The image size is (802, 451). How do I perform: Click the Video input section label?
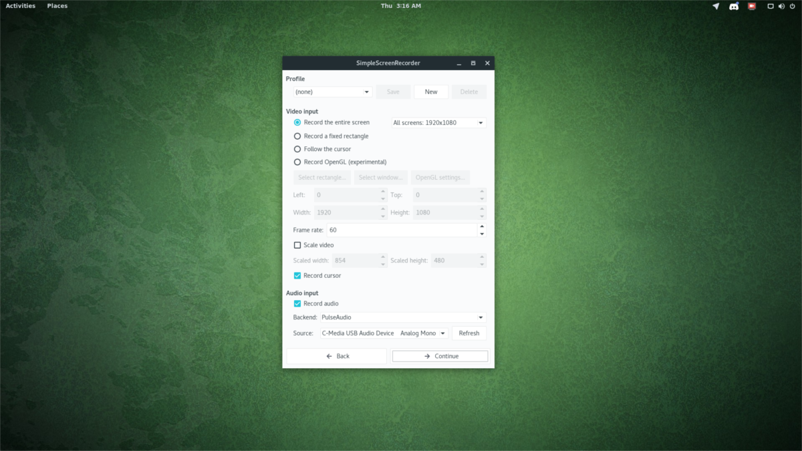302,112
